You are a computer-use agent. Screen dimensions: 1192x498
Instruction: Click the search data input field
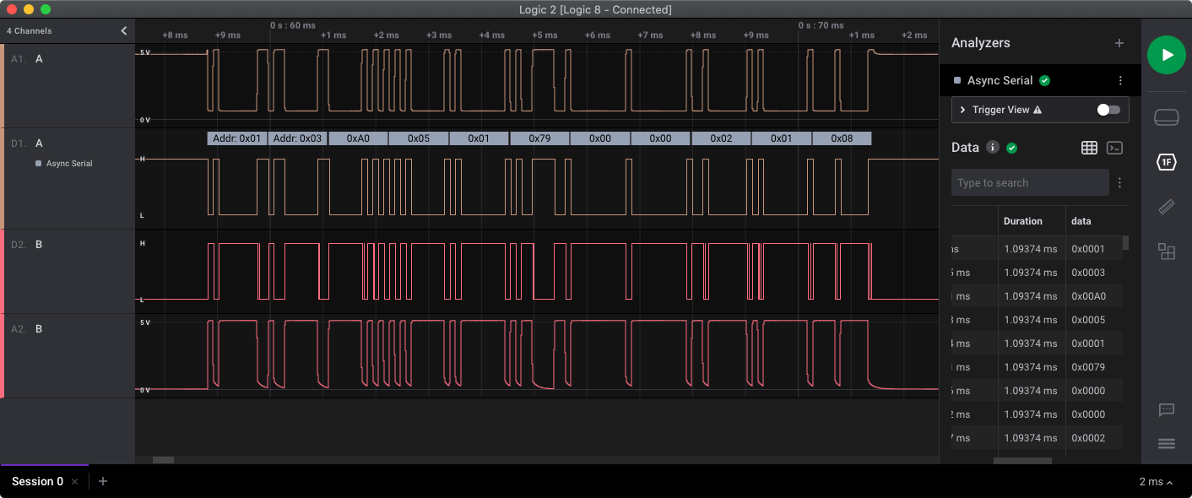(x=1030, y=182)
